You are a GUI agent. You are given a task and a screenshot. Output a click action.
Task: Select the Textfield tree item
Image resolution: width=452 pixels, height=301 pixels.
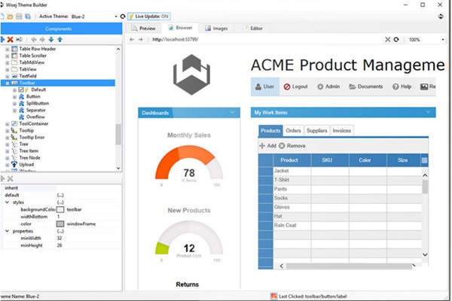coord(28,76)
